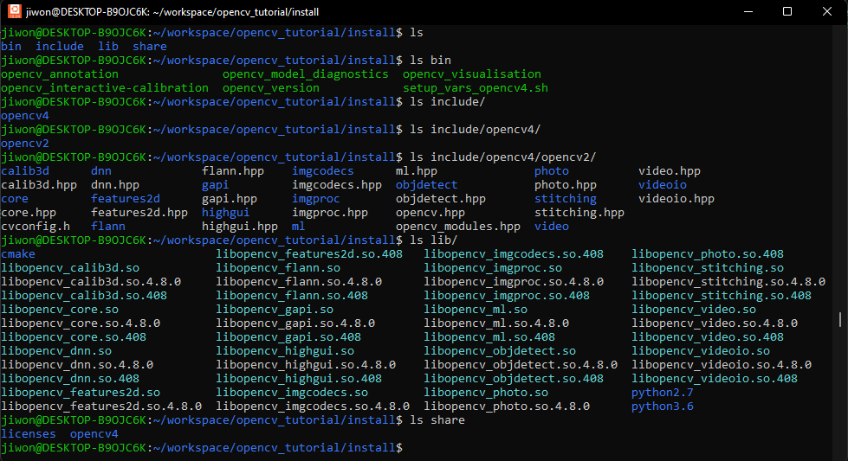This screenshot has width=848, height=461.
Task: Click 'licenses' directory in share listing
Action: 29,434
